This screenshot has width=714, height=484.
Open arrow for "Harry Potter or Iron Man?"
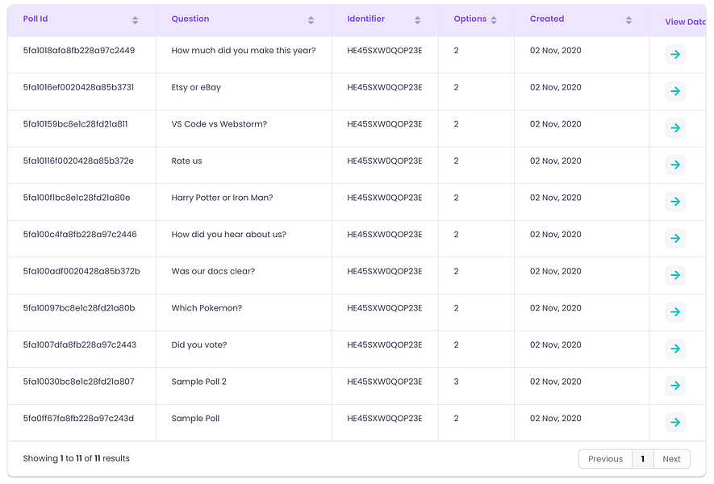tap(675, 202)
